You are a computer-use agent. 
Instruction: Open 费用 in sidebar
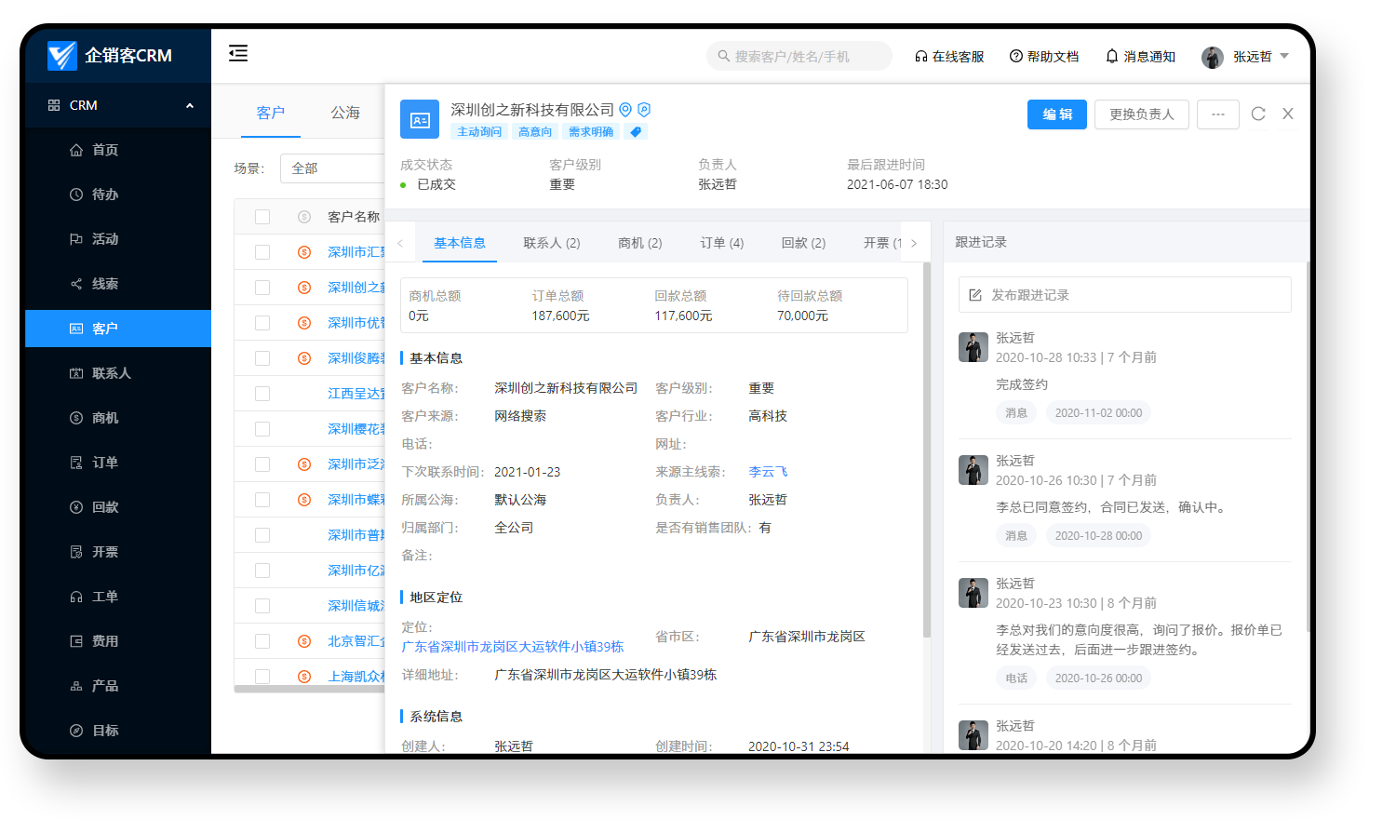(118, 641)
